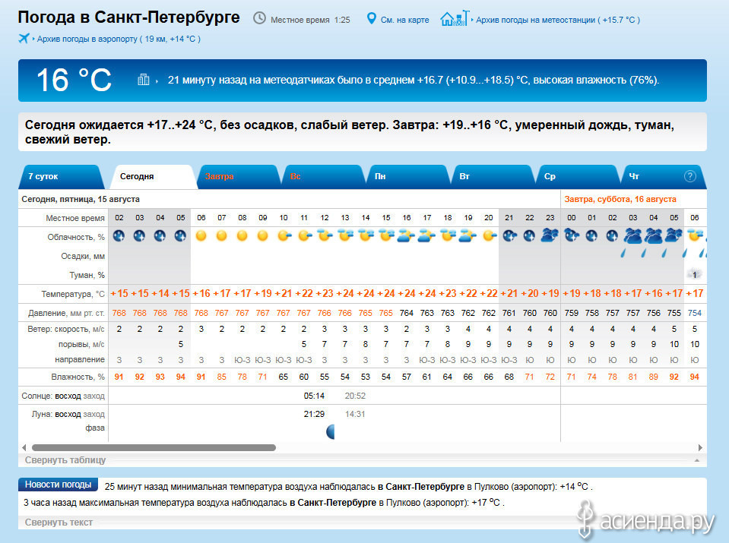Click the partly cloudy icon at hour 20
The height and width of the screenshot is (543, 729).
tap(489, 236)
